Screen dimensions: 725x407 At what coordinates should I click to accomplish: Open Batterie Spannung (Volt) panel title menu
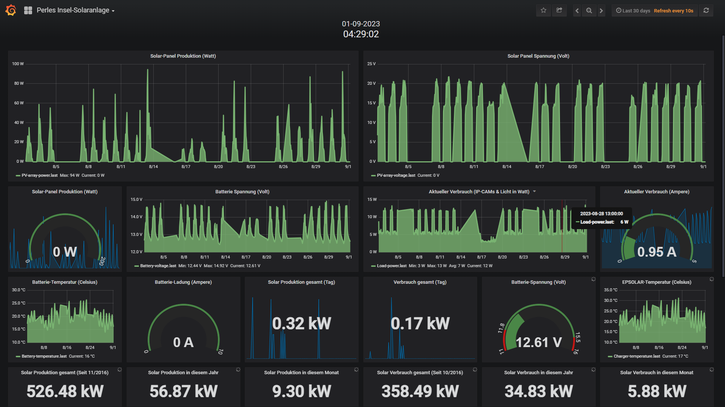[242, 191]
